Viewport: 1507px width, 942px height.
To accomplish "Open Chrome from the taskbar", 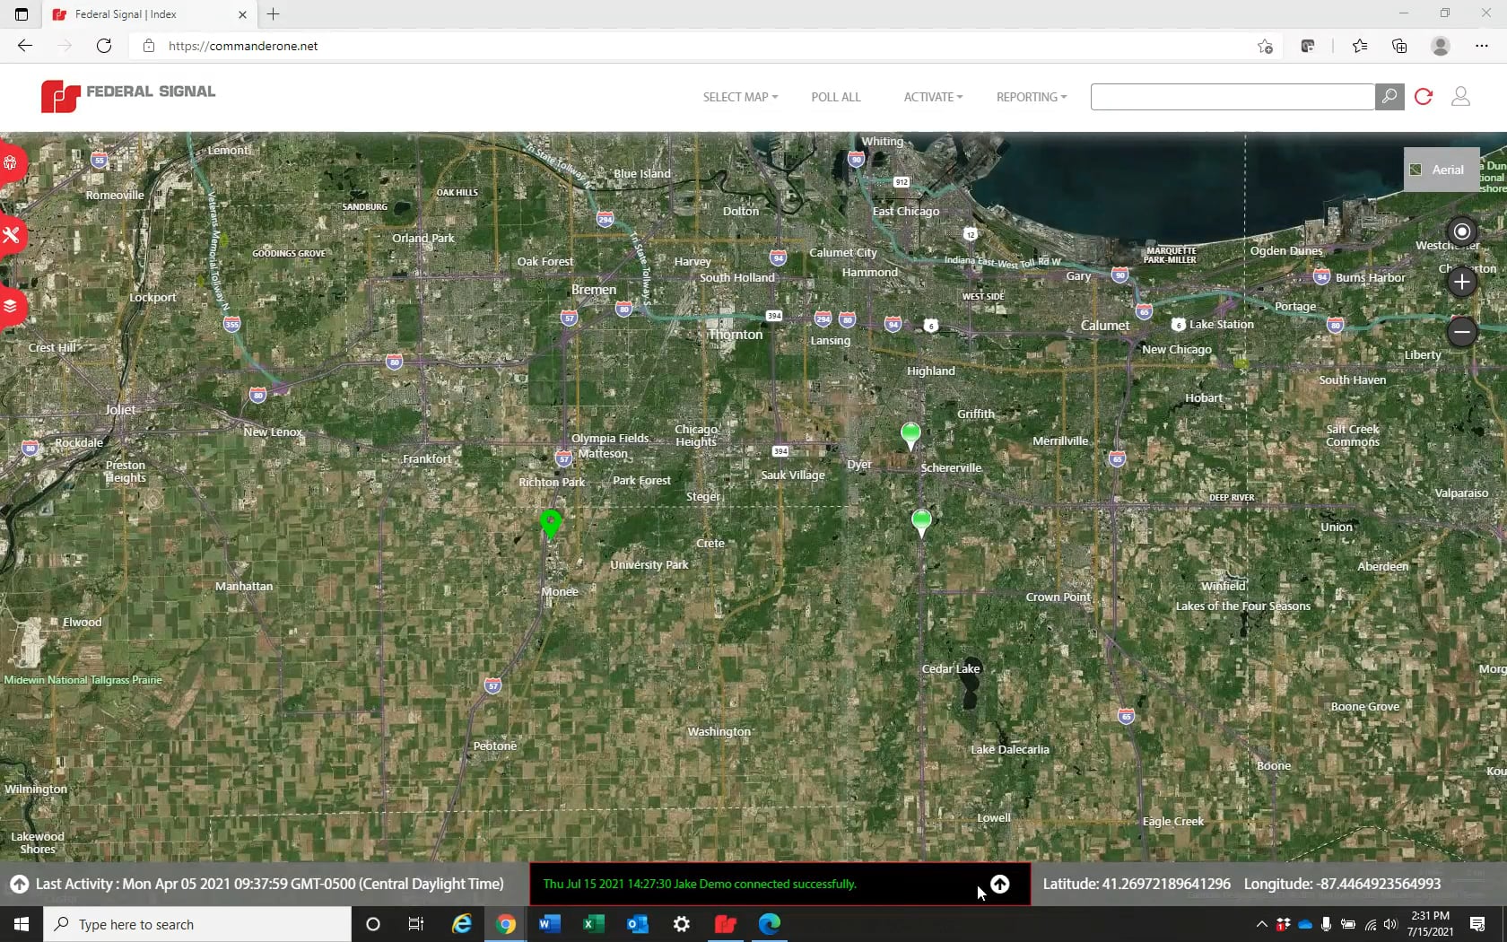I will click(506, 924).
